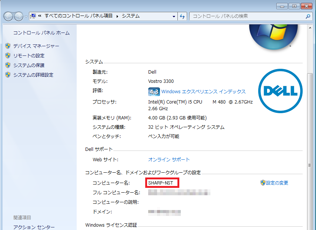Screen dimensions: 316x230
Task: Open the Windows エクスペリエンス インデックス link
Action: tap(203, 92)
